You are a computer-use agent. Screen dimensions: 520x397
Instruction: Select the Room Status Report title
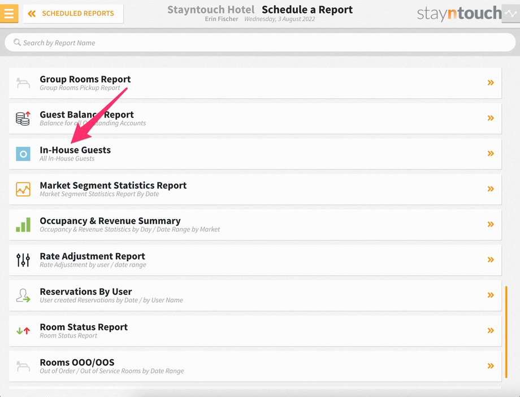tap(84, 327)
